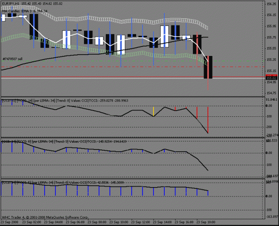Click the CCI: 21 TCCI: 14 indicator label

click(65, 101)
